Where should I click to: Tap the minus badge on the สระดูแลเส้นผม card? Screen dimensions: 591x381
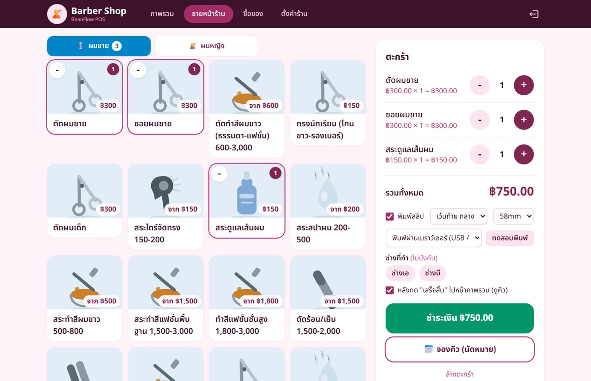[x=219, y=174]
